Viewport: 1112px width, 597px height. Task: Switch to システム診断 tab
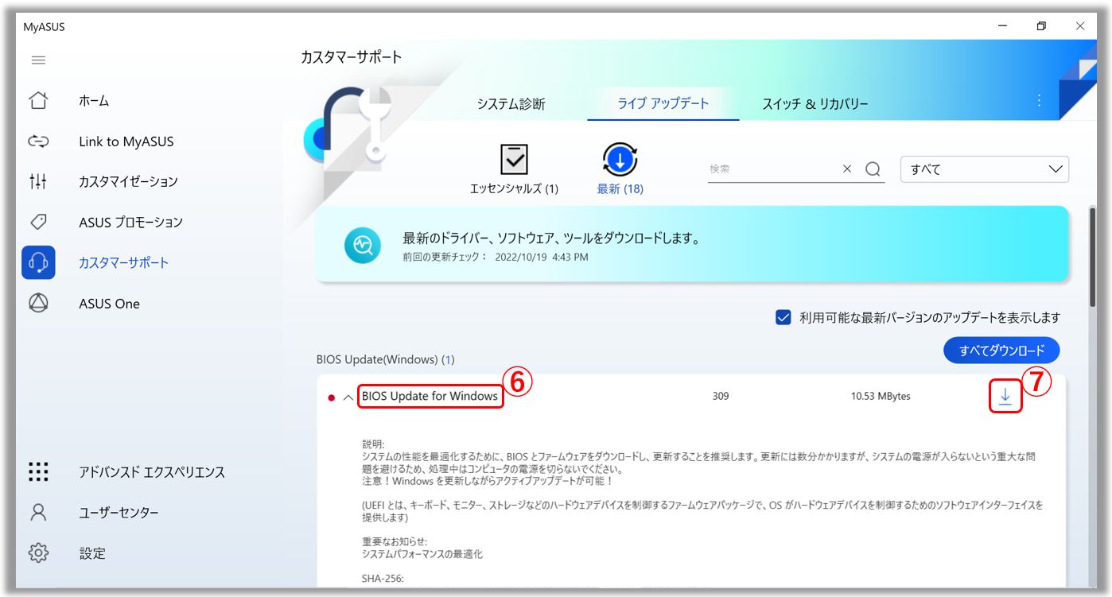click(x=511, y=104)
